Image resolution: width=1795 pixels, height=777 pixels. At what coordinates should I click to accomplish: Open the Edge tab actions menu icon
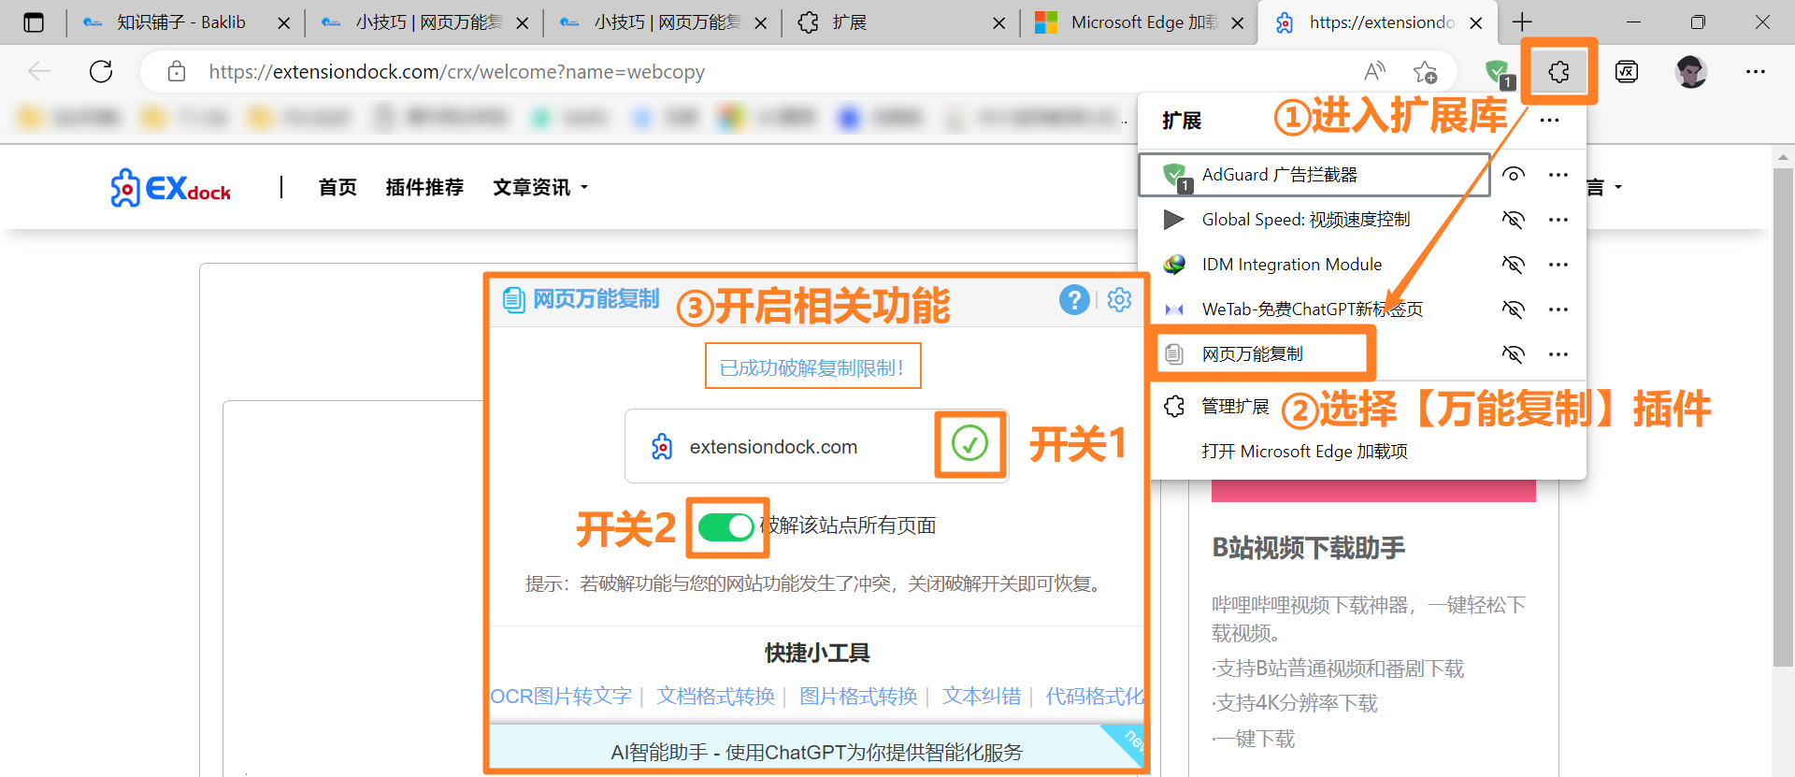point(34,22)
